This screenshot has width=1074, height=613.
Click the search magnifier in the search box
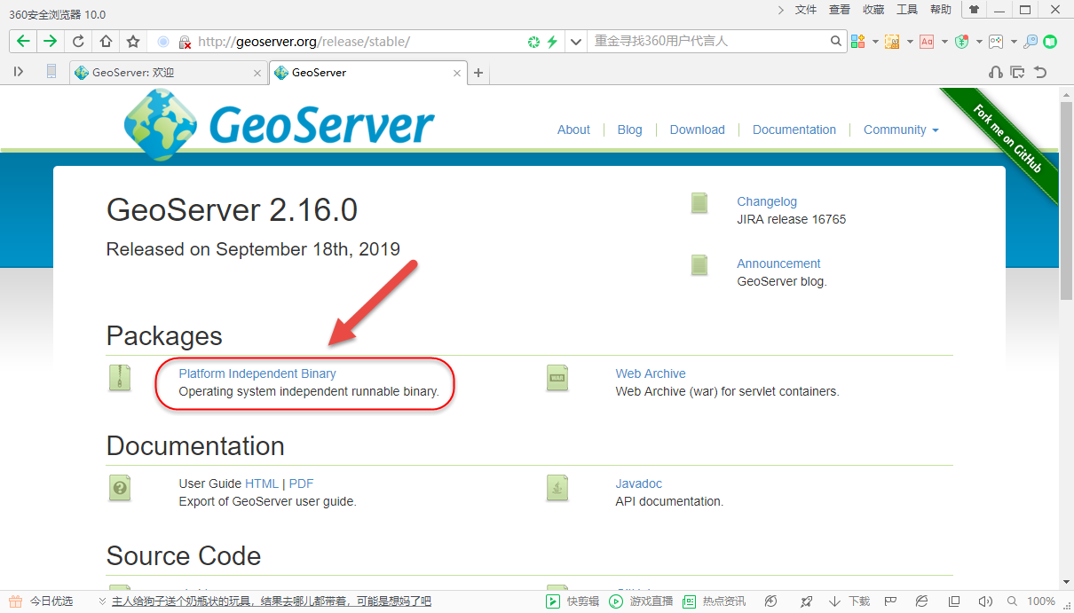[836, 41]
